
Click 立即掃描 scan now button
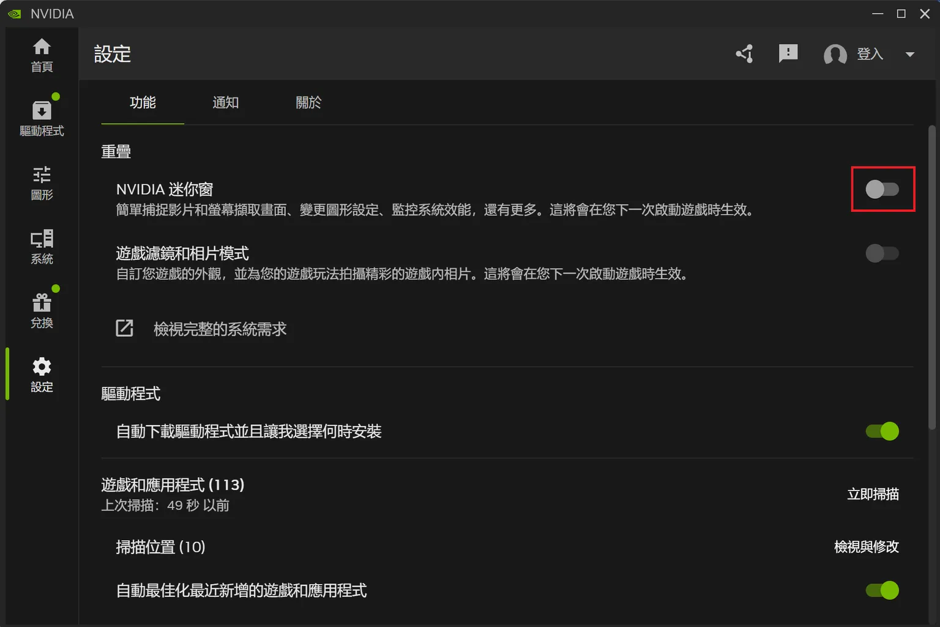(873, 494)
